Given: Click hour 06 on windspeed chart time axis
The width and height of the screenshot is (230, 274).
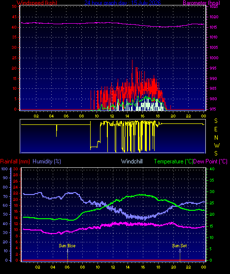Looking at the screenshot, I should 66,116.
